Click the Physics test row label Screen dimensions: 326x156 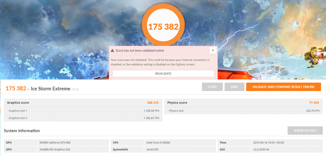coord(176,110)
